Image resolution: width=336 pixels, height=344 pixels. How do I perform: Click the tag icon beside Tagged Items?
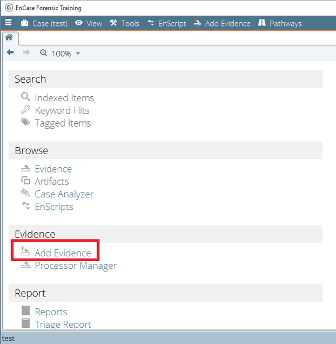tap(25, 123)
